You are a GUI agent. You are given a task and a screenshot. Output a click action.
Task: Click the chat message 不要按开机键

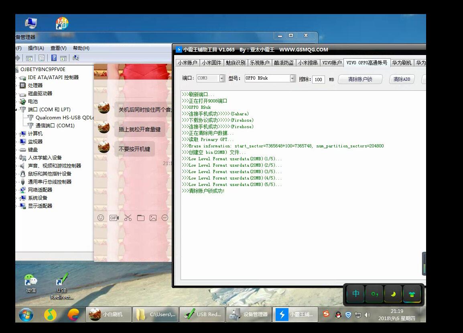134,149
